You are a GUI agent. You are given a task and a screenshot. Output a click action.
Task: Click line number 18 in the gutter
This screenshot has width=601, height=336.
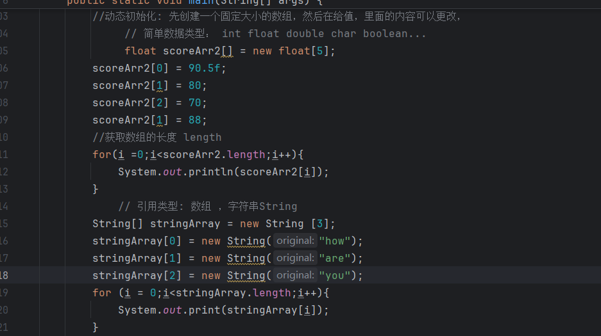coord(4,275)
